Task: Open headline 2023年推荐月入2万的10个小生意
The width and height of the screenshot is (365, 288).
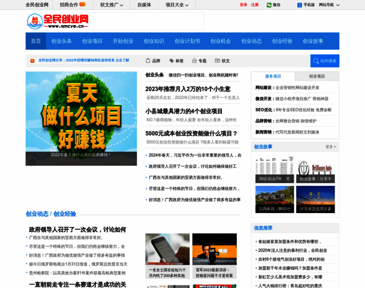Action: click(188, 89)
